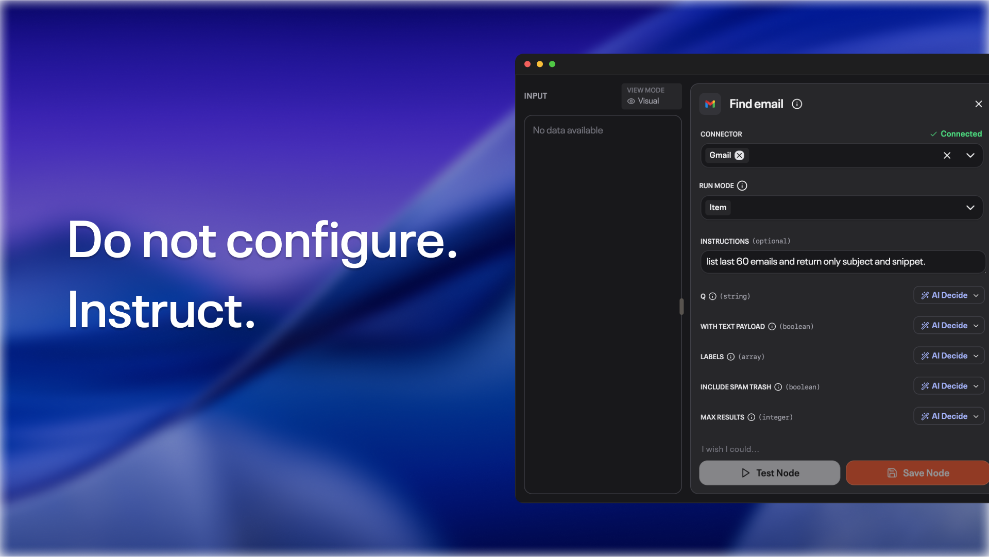Remove the Gmail tag with its x icon
This screenshot has width=989, height=557.
[x=739, y=156]
